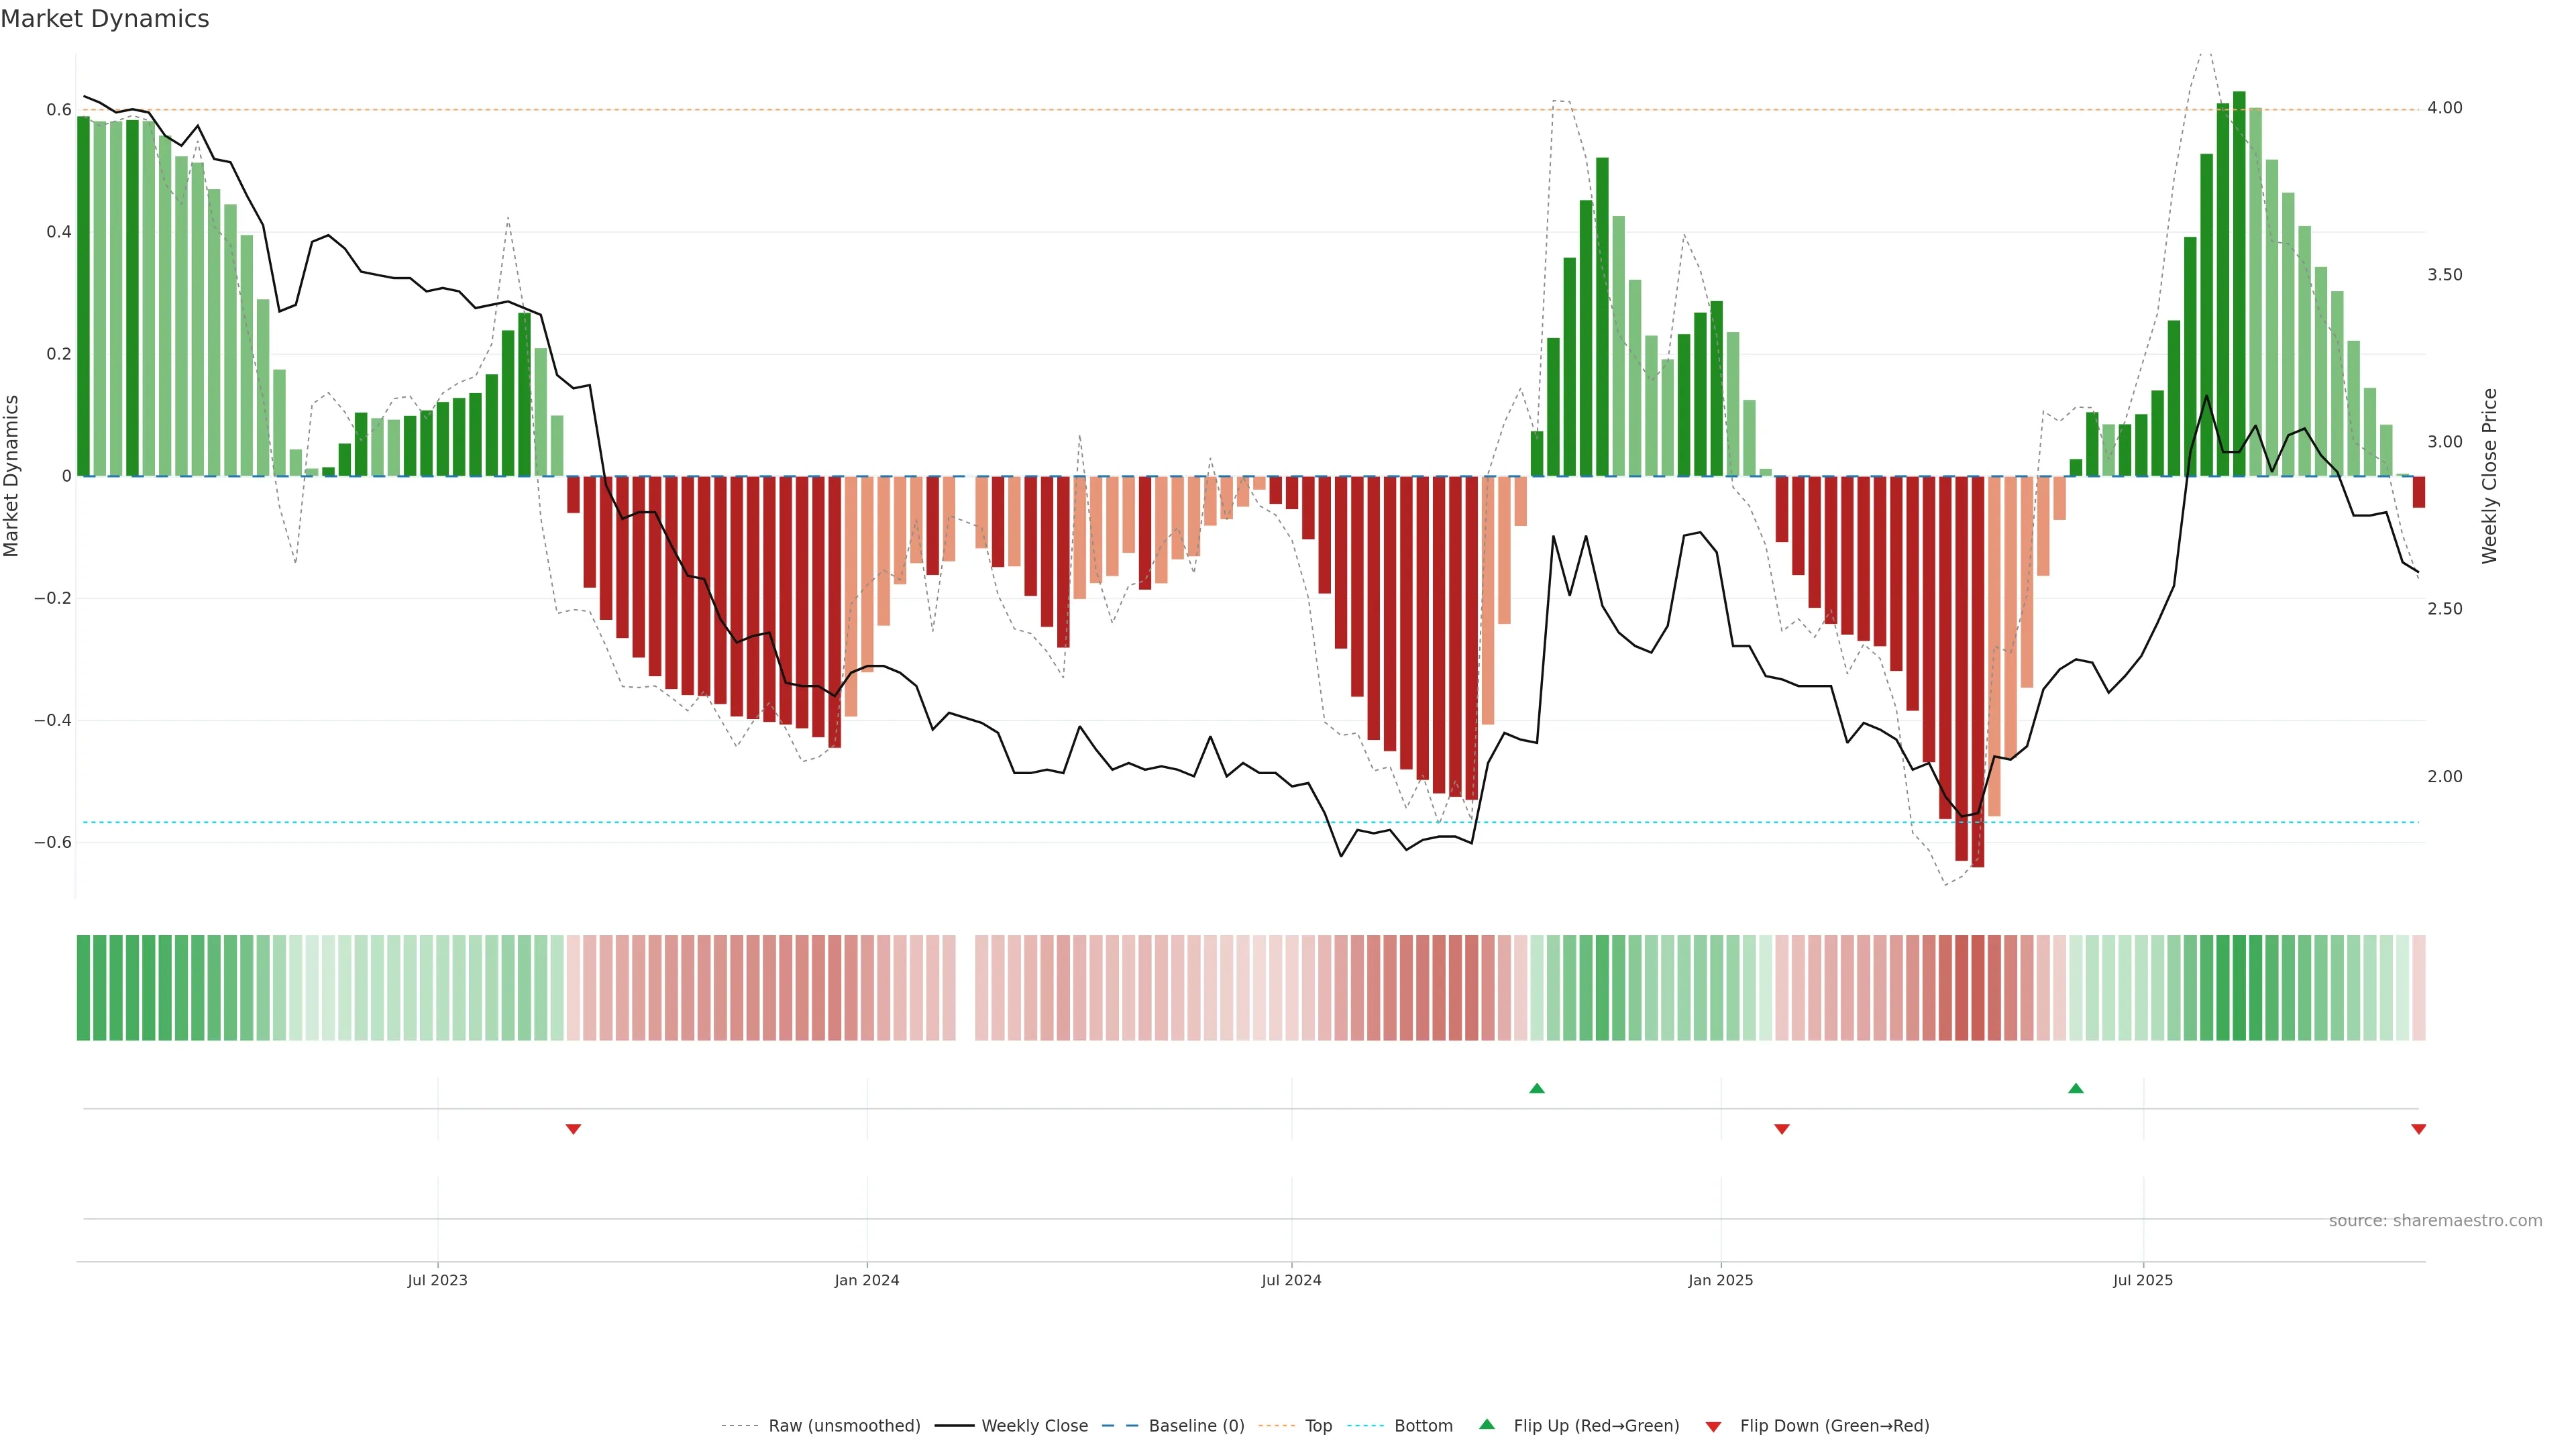Click the red Flip Down marker after January 2025
The width and height of the screenshot is (2576, 1449).
click(1782, 1129)
